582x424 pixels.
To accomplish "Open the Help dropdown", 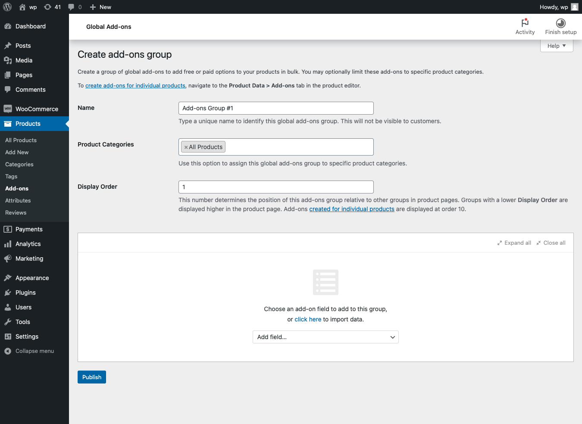I will coord(556,46).
